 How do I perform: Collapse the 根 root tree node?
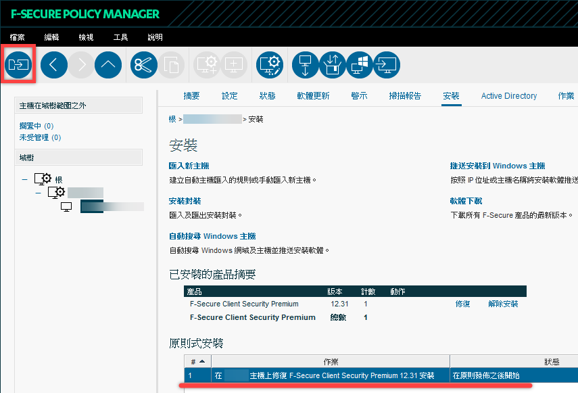[25, 179]
